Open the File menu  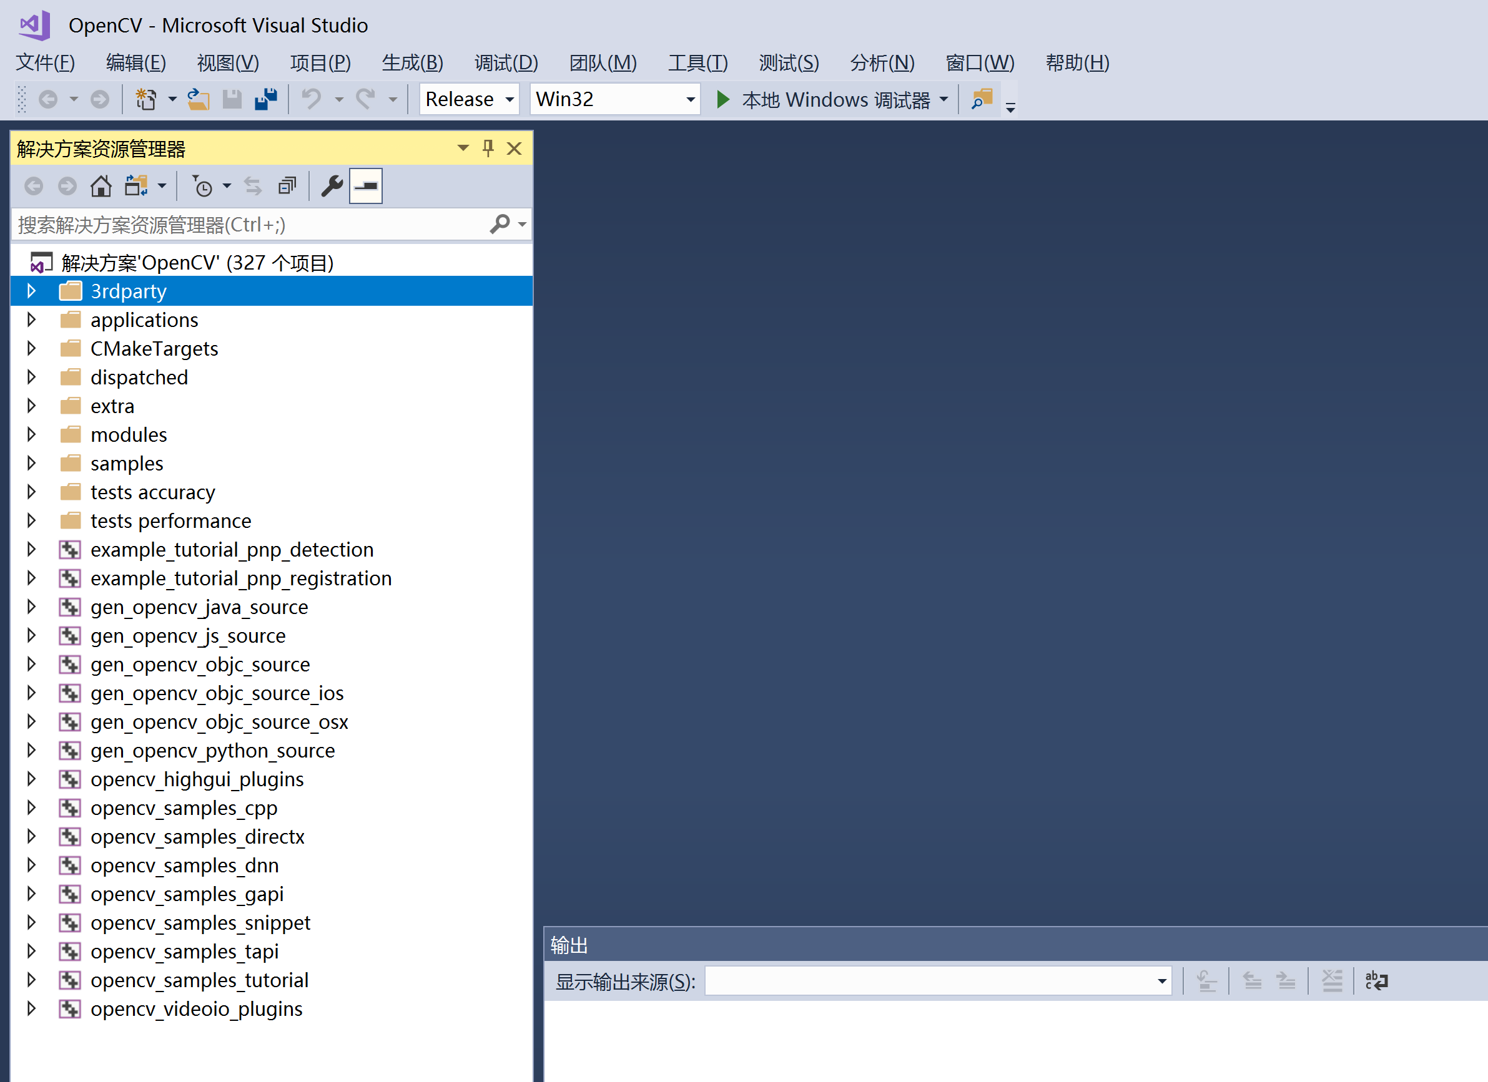[45, 63]
